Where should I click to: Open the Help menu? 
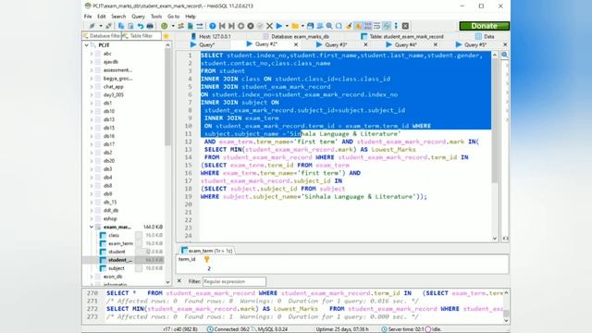pyautogui.click(x=191, y=17)
